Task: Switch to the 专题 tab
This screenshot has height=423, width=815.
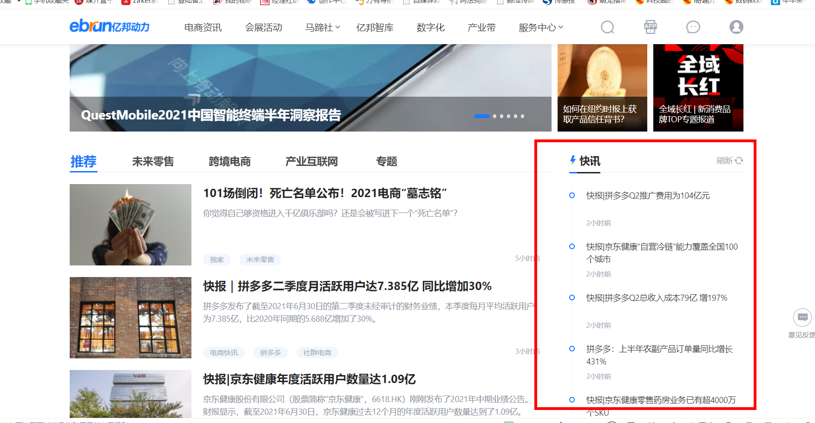Action: click(x=387, y=161)
